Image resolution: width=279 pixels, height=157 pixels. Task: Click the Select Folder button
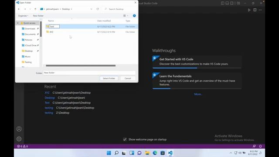click(x=109, y=78)
